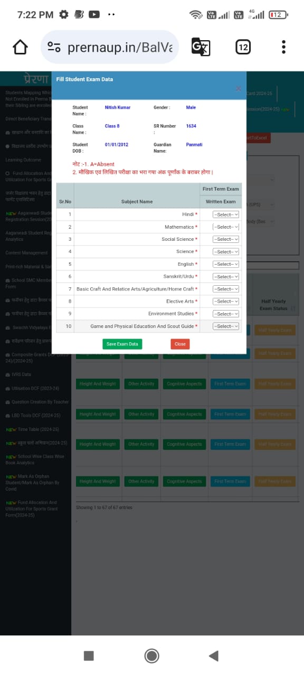
Task: Open the Game and Physical Education dropdown
Action: [226, 326]
